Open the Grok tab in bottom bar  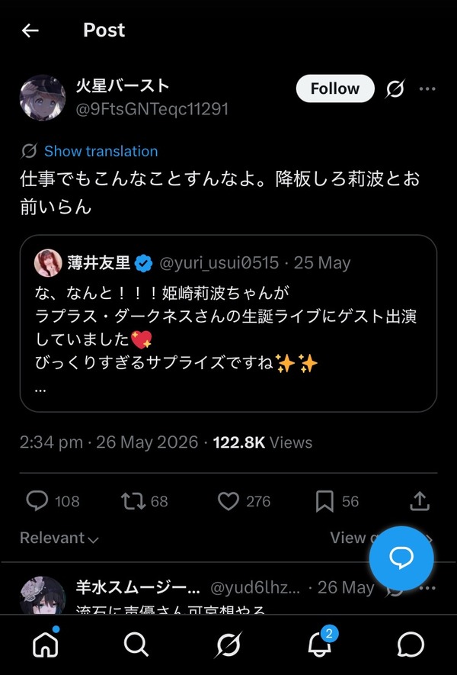point(228,644)
